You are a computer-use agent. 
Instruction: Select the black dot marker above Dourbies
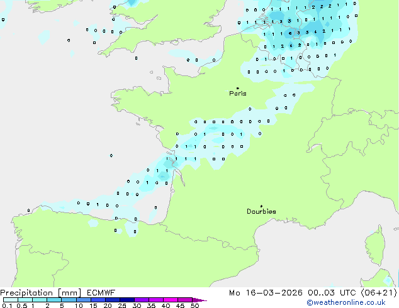click(x=261, y=206)
